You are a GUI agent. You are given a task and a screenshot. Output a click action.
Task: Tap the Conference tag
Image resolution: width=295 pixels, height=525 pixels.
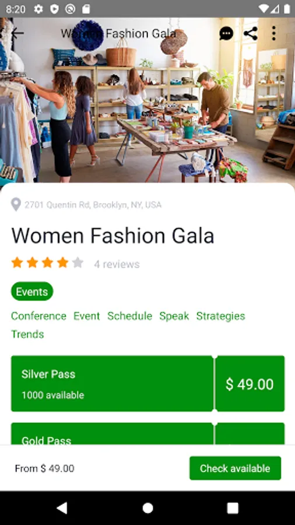tap(39, 316)
